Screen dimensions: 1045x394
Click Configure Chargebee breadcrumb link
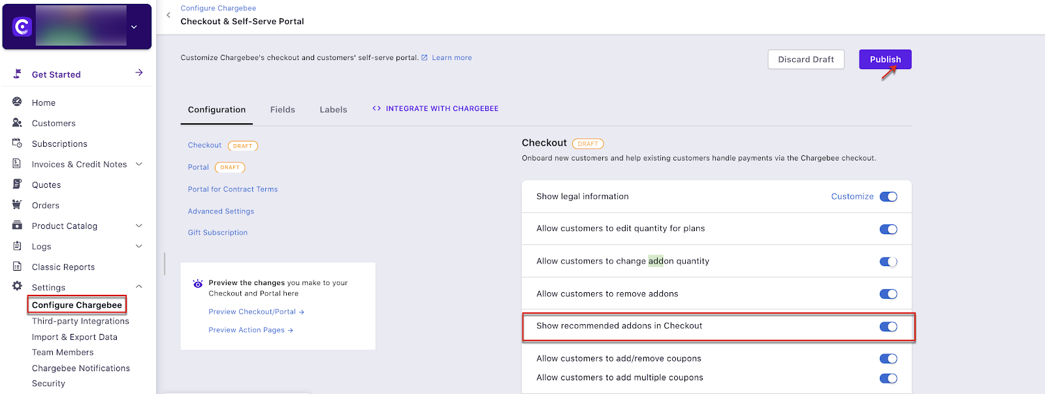(x=218, y=8)
